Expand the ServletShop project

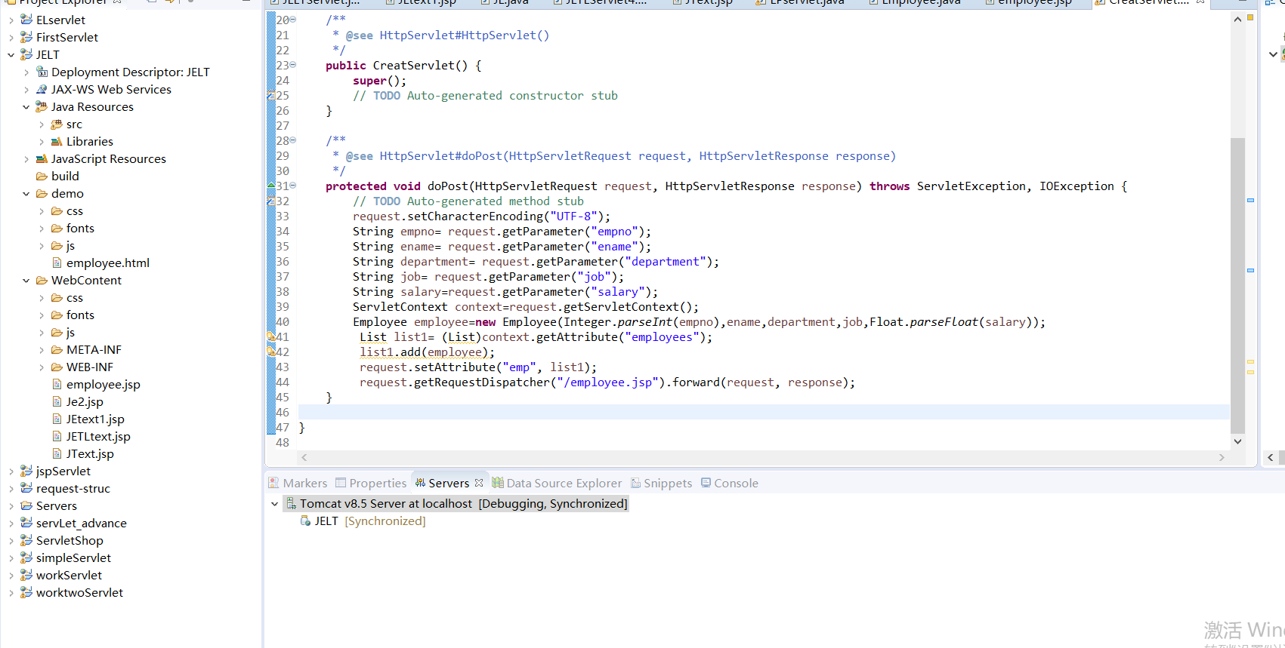(11, 540)
